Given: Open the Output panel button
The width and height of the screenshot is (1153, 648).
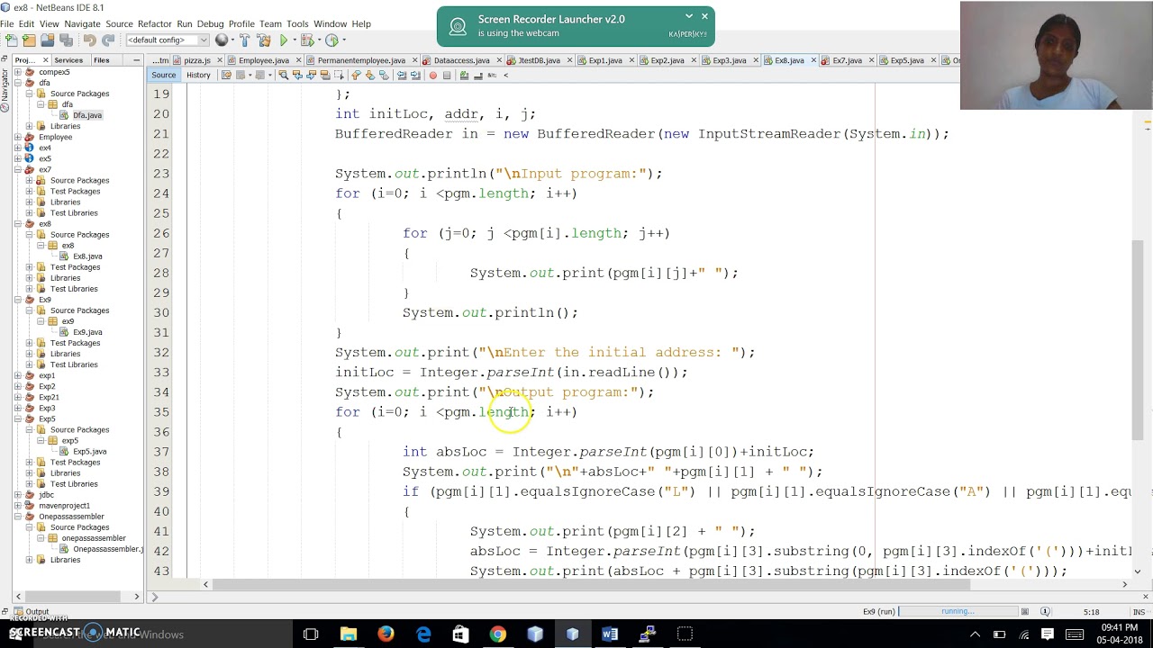Looking at the screenshot, I should 32,612.
